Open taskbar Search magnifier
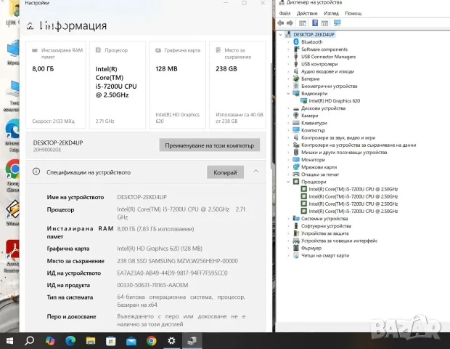 tap(29, 341)
